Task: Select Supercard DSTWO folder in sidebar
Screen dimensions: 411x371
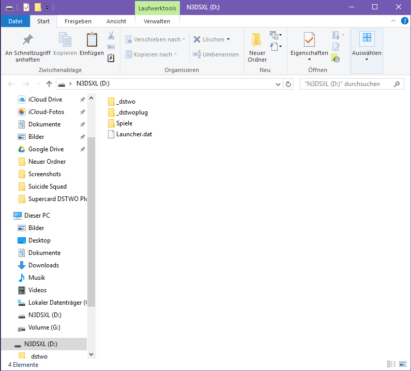Action: pyautogui.click(x=52, y=199)
